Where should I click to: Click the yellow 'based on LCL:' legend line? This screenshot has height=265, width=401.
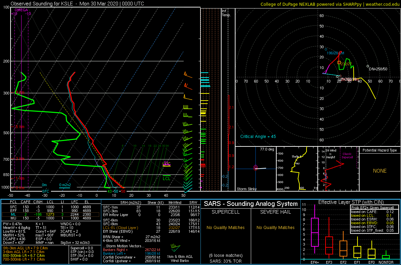pyautogui.click(x=372, y=215)
